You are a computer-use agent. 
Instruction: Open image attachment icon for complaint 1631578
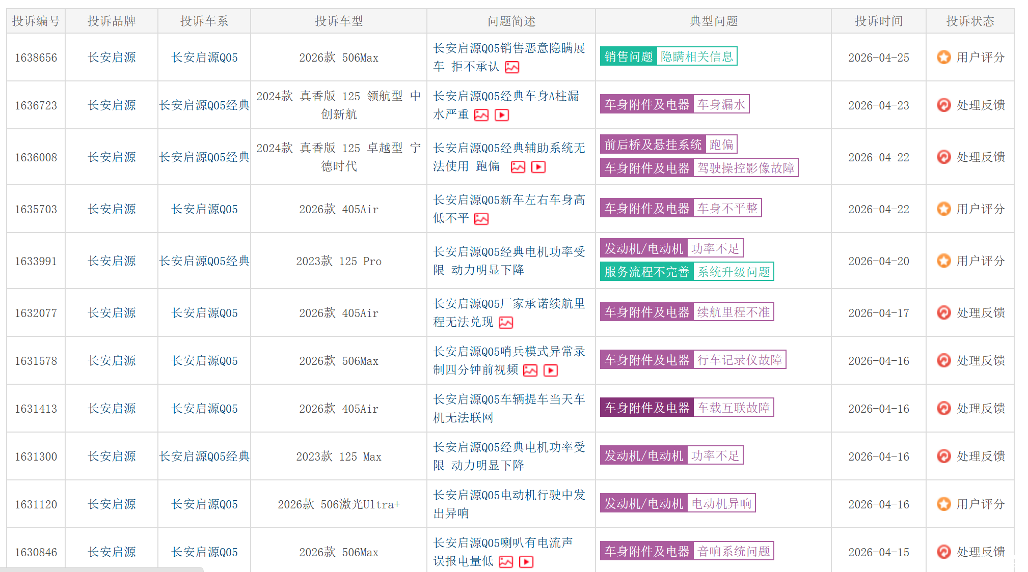(530, 370)
